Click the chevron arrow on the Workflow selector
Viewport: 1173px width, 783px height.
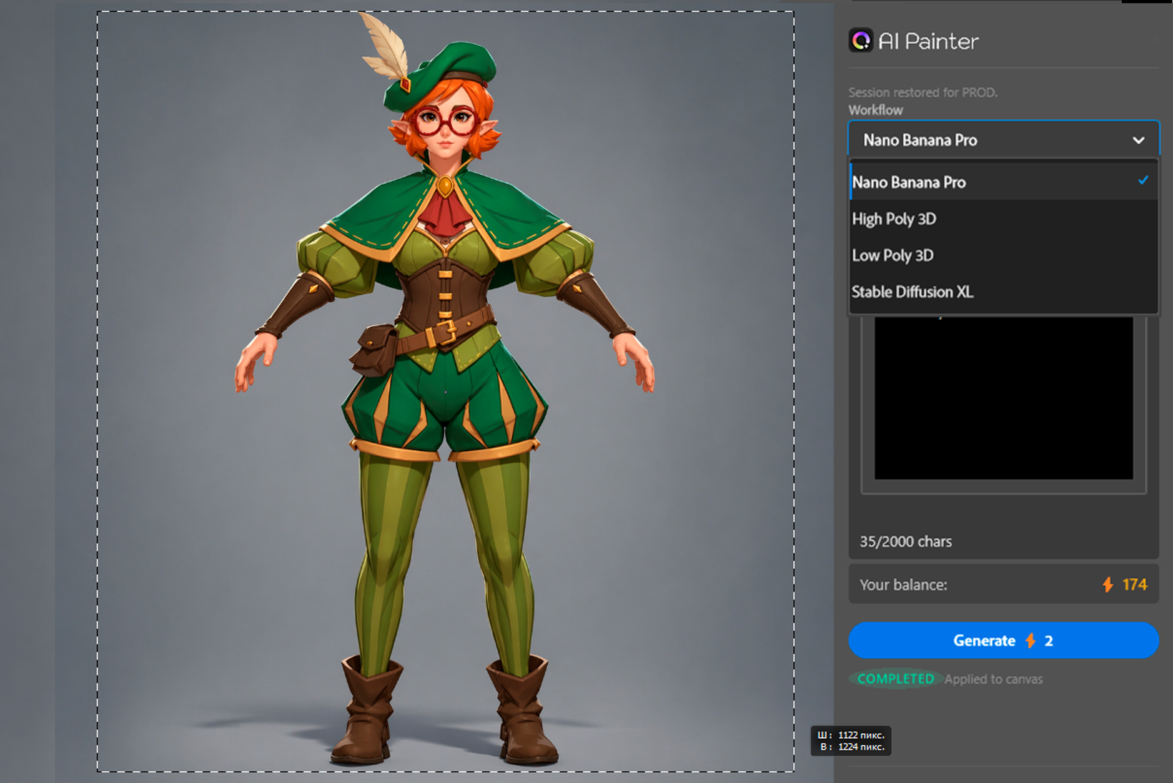[1139, 139]
